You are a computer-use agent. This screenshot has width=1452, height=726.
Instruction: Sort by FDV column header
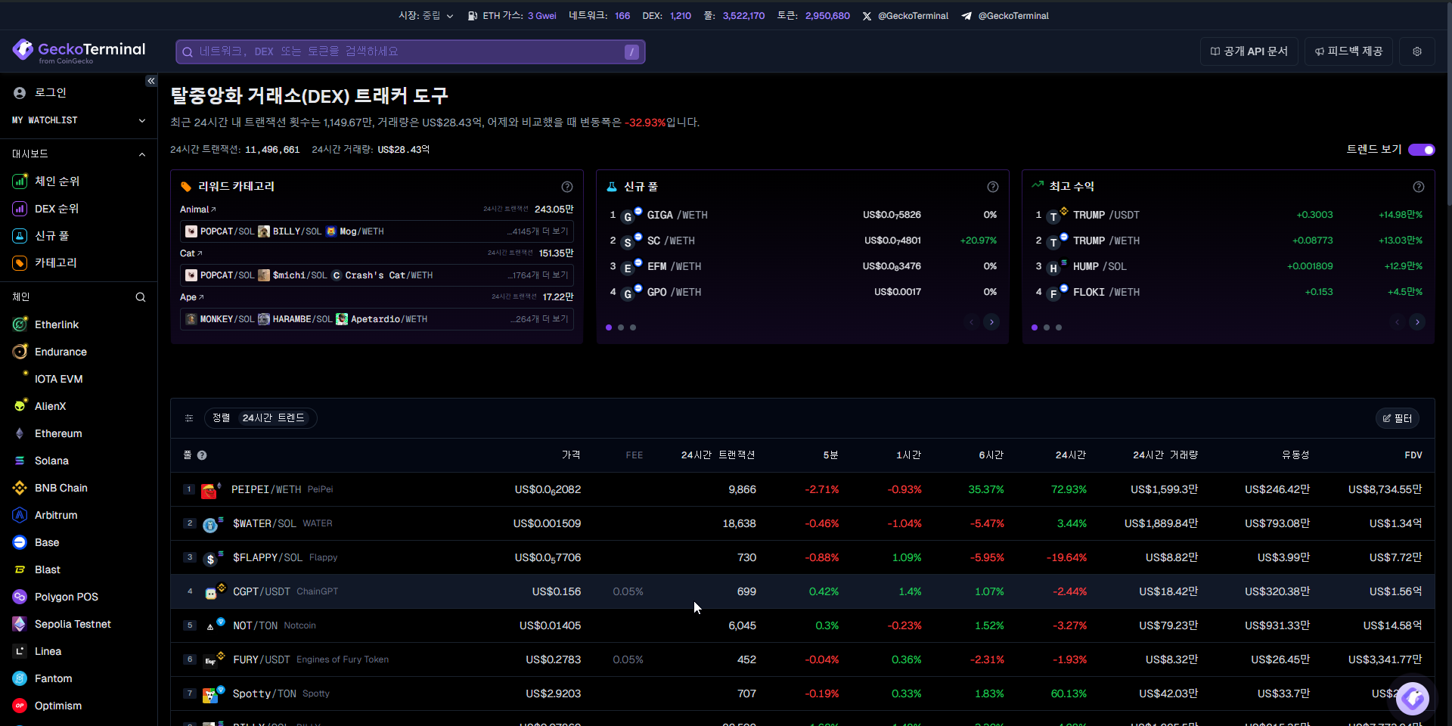coord(1413,455)
